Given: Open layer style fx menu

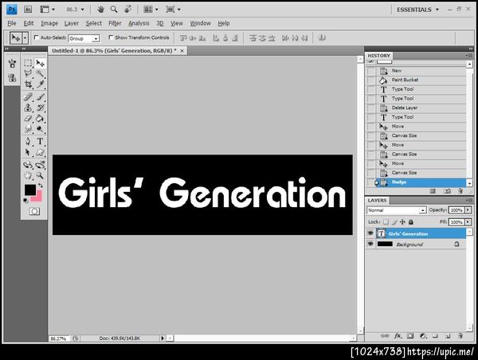Looking at the screenshot, I should [398, 336].
